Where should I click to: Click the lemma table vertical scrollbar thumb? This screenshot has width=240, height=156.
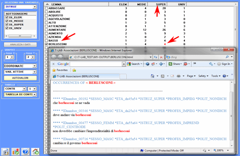pos(235,29)
